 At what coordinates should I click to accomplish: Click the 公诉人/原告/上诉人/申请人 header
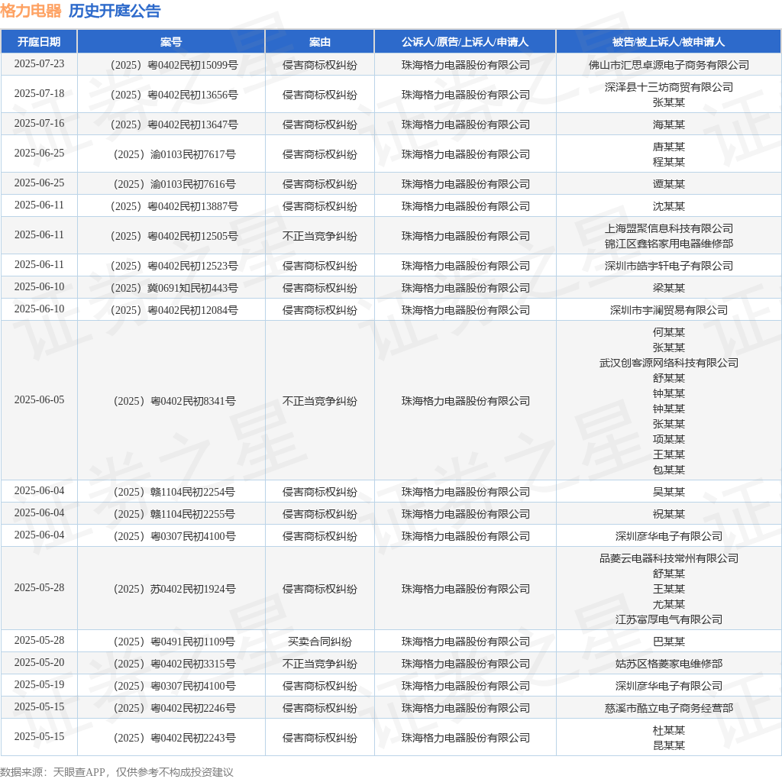[465, 42]
